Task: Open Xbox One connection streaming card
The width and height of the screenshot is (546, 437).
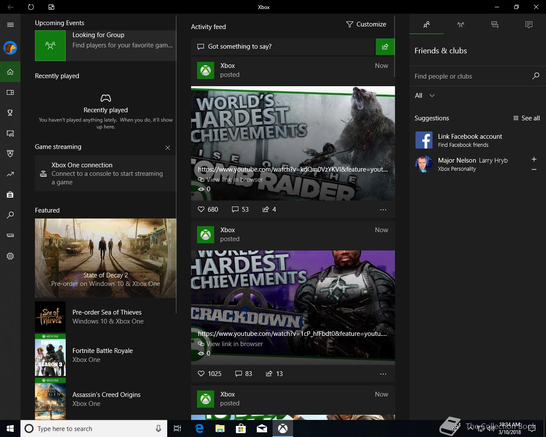Action: tap(105, 173)
